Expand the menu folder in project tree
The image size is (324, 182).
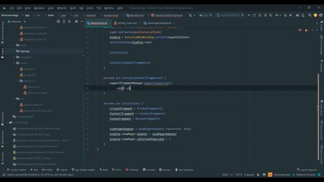[x=14, y=45]
